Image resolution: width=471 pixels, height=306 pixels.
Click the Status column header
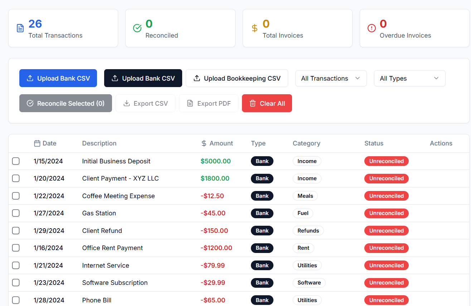(x=374, y=143)
